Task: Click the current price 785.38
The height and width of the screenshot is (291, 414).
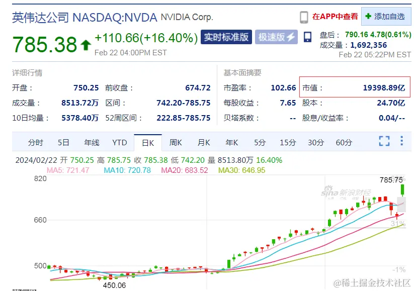Action: pyautogui.click(x=45, y=45)
